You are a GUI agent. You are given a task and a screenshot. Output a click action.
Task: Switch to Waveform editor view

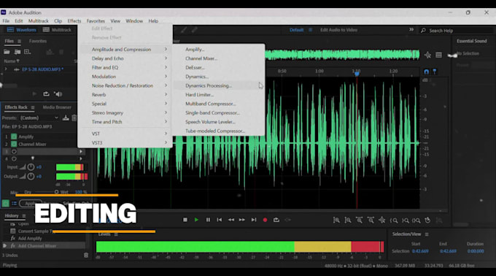click(x=21, y=30)
